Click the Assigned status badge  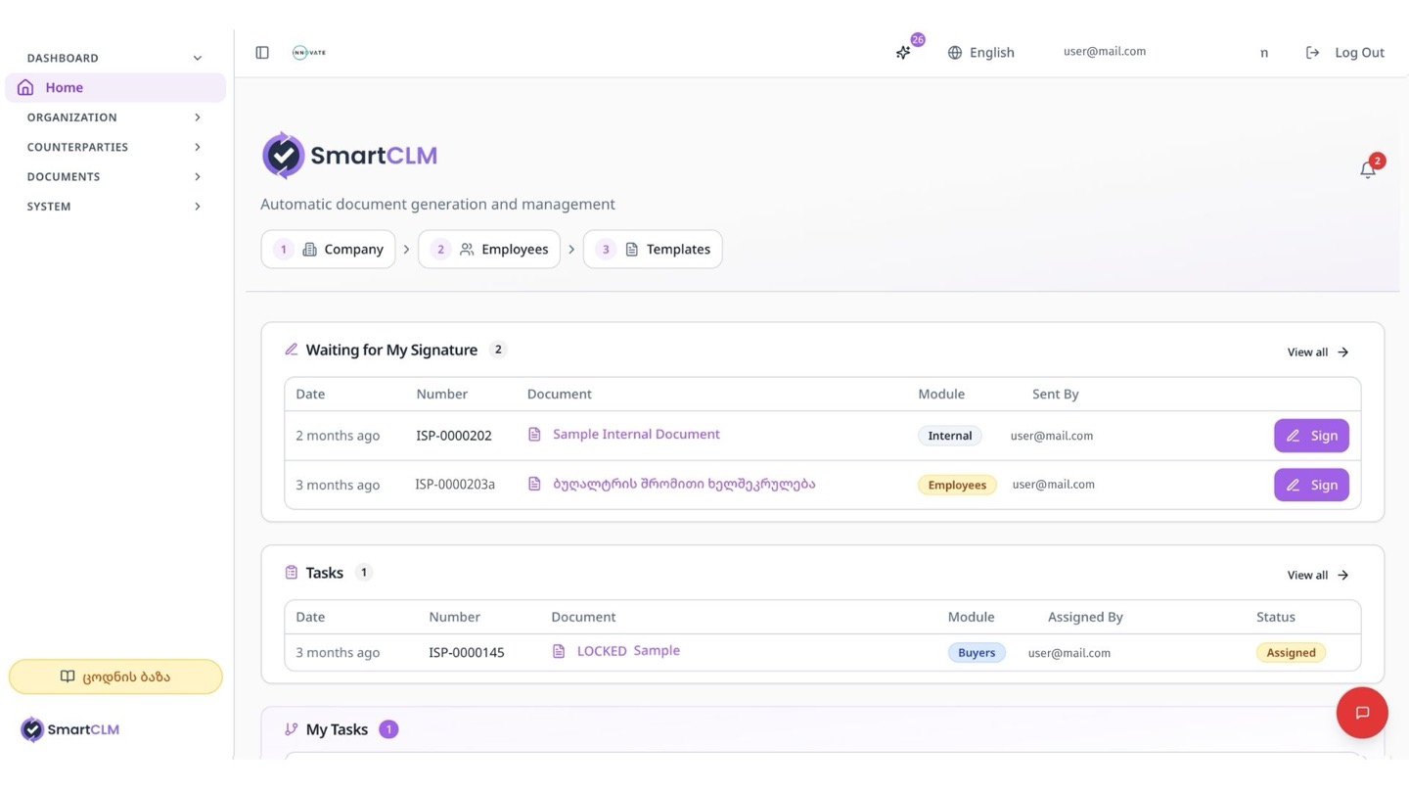pyautogui.click(x=1291, y=653)
